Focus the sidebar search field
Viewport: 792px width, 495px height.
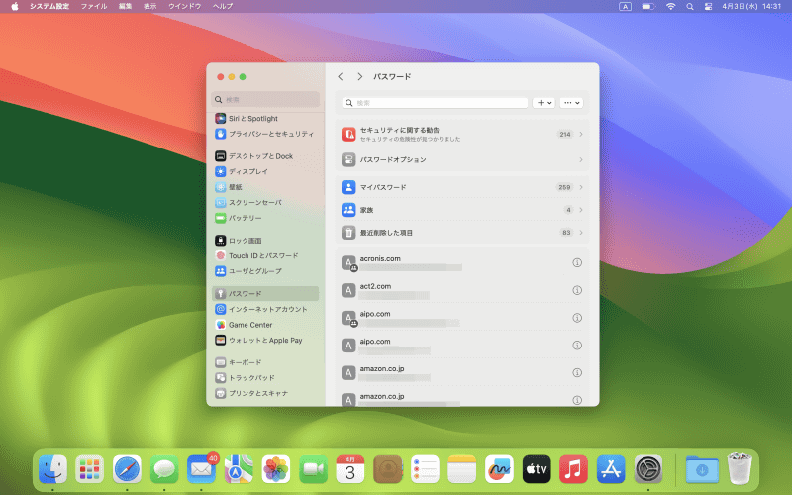265,100
